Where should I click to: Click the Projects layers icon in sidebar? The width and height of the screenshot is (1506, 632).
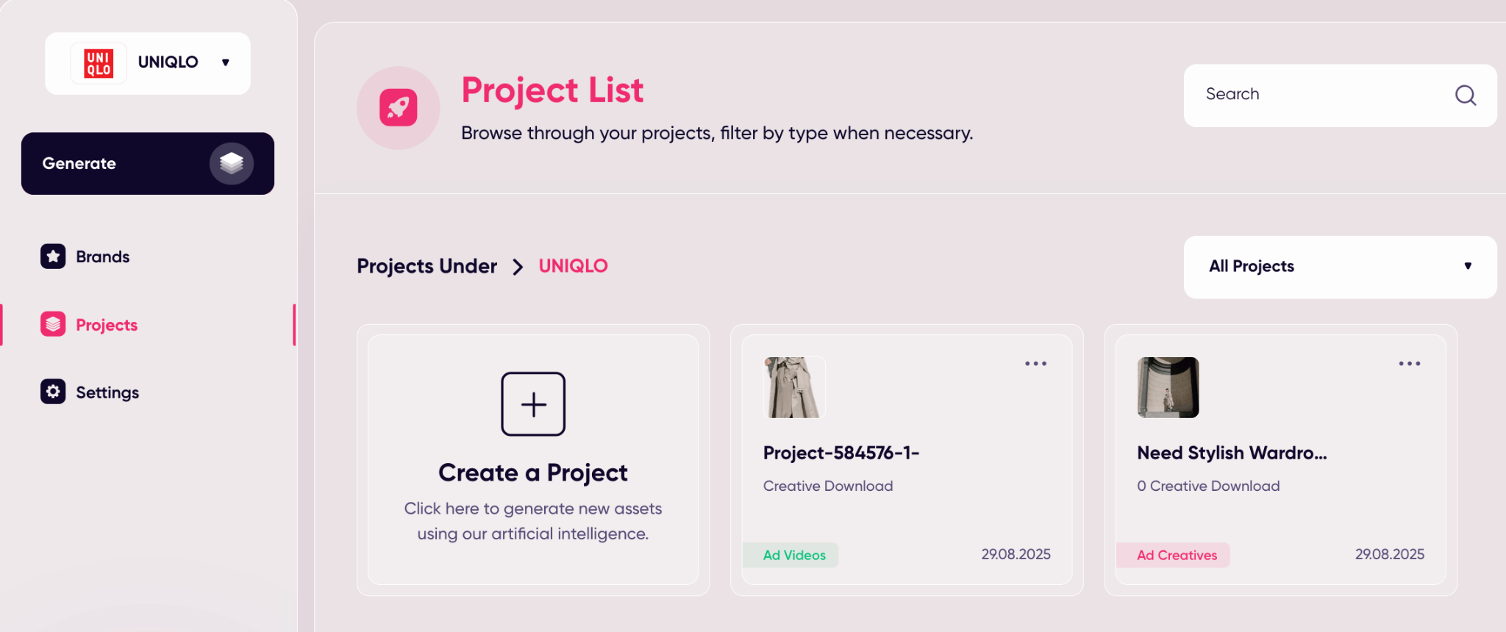coord(53,324)
